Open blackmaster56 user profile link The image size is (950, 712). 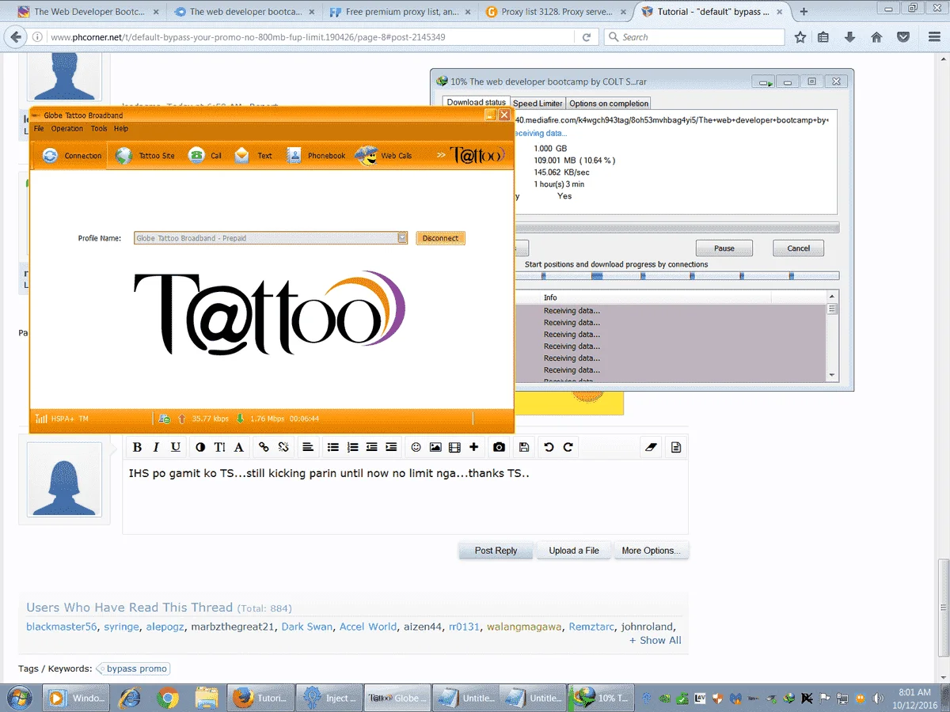[x=62, y=627]
